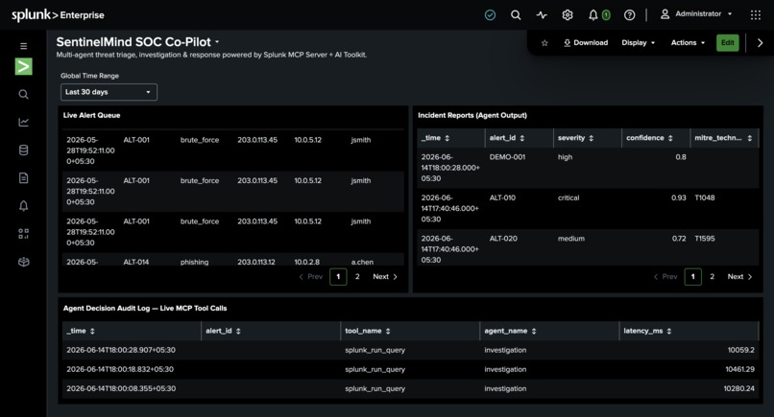This screenshot has height=417, width=774.
Task: Click the green Edit button
Action: 728,43
